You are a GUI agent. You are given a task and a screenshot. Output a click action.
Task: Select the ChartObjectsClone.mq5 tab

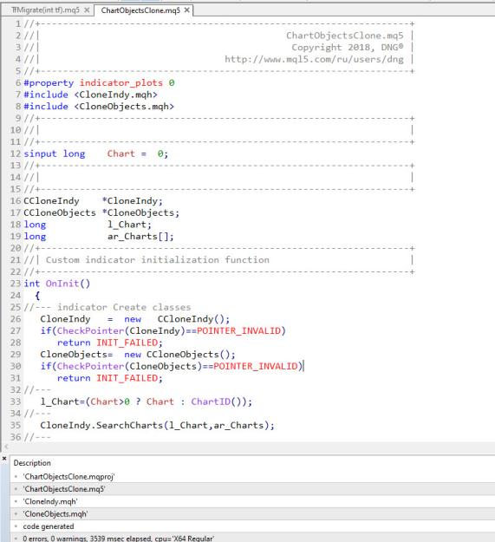(140, 10)
